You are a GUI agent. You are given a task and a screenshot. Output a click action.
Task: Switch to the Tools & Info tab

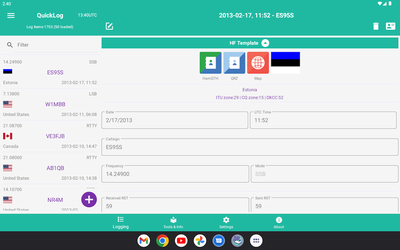173,223
